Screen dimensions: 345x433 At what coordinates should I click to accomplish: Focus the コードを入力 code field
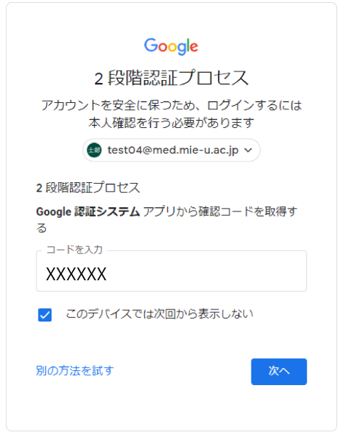point(171,271)
